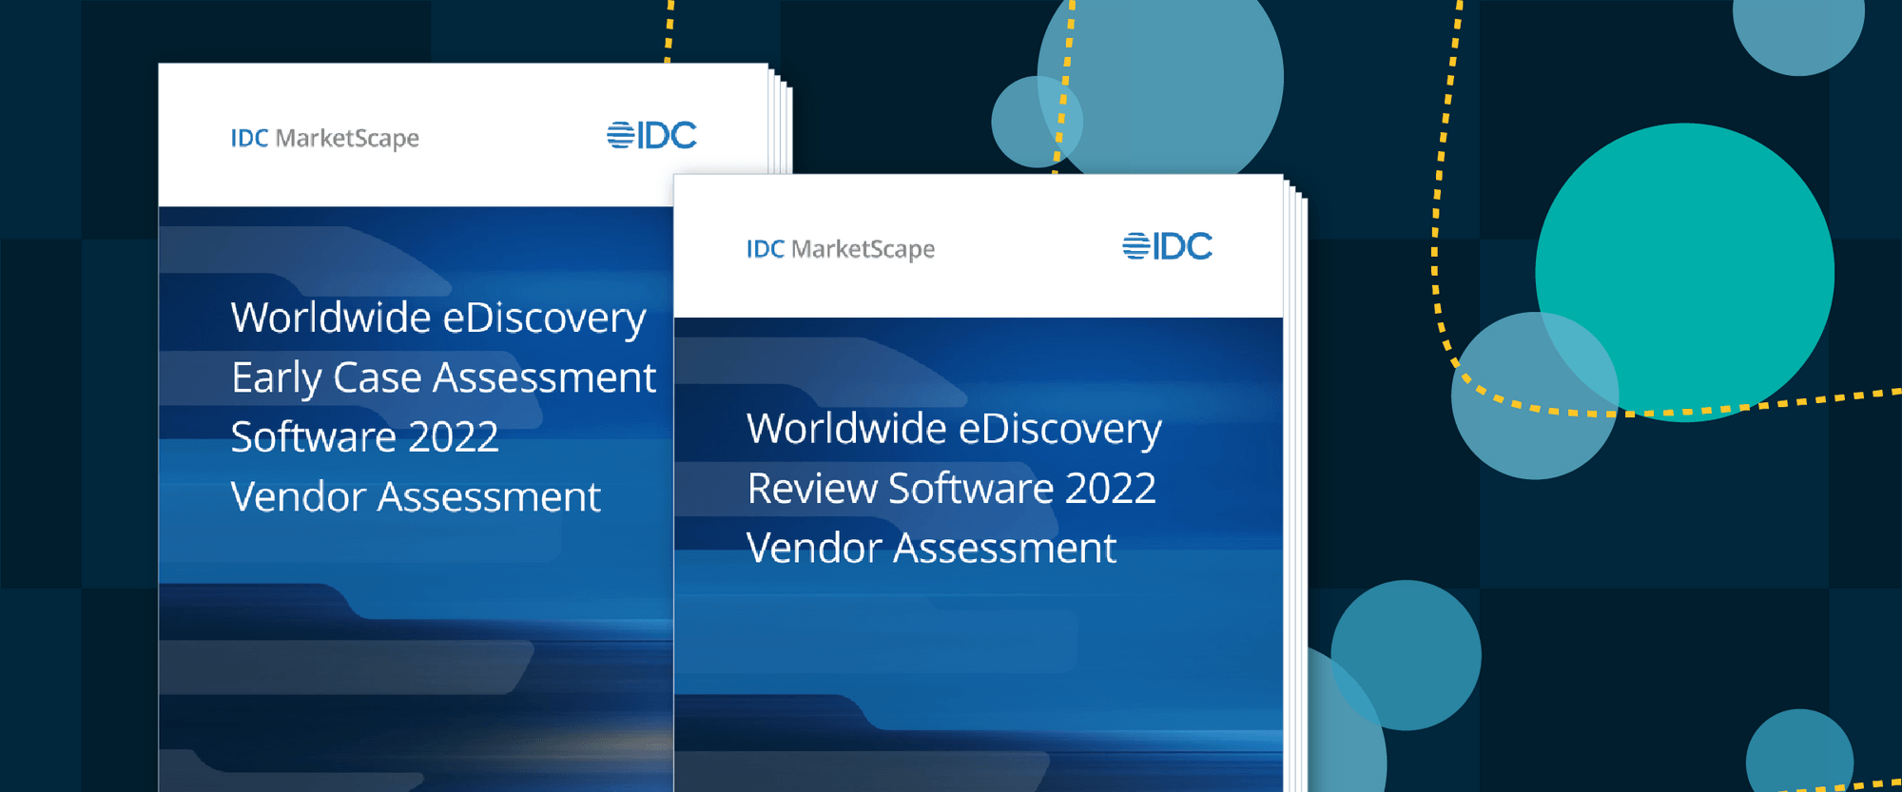
Task: Click the text "Software 2022" on the left report
Action: (x=364, y=437)
